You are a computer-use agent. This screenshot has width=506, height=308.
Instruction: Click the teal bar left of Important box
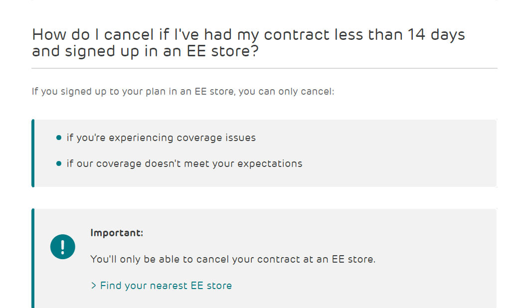pos(33,258)
